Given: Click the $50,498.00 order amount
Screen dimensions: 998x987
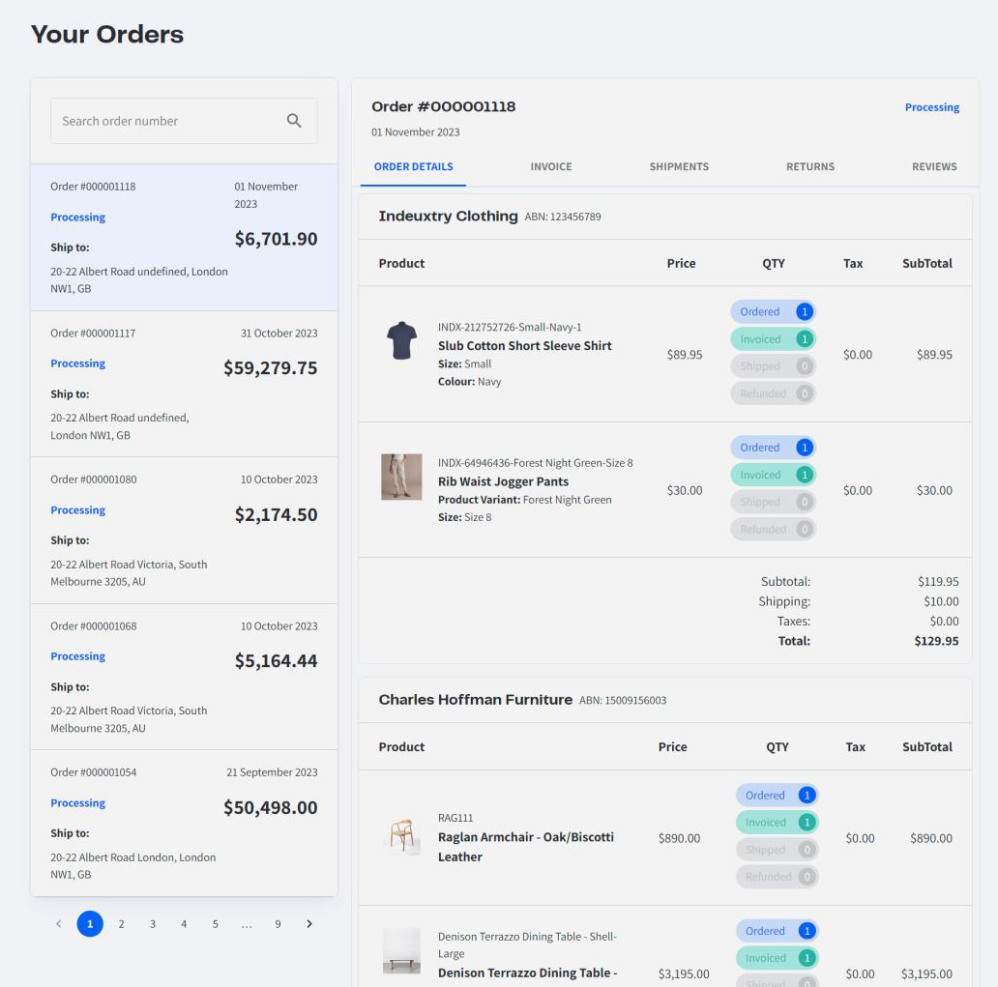Looking at the screenshot, I should click(270, 807).
